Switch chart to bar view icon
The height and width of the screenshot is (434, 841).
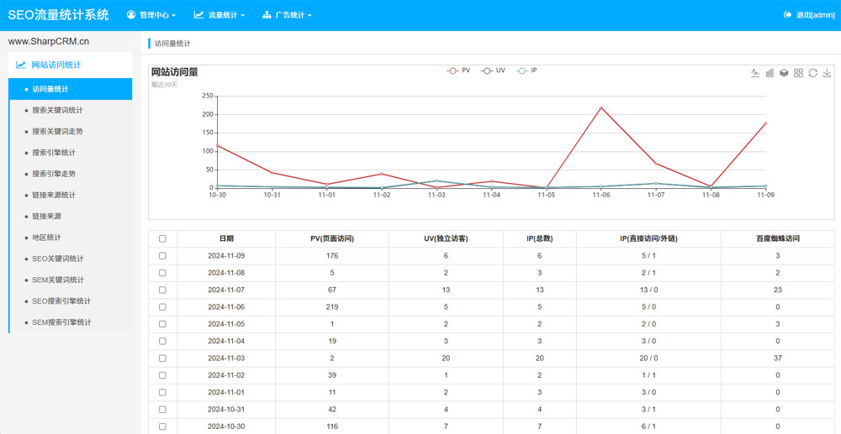(770, 73)
